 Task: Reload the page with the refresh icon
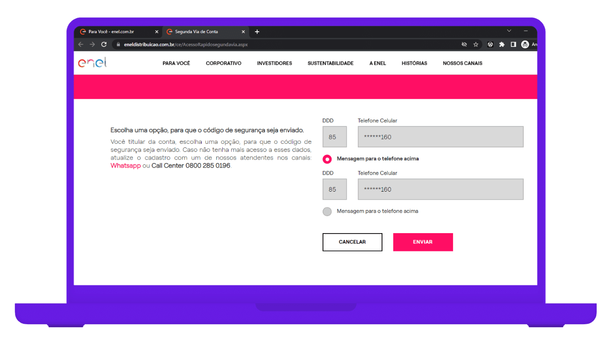click(x=104, y=44)
